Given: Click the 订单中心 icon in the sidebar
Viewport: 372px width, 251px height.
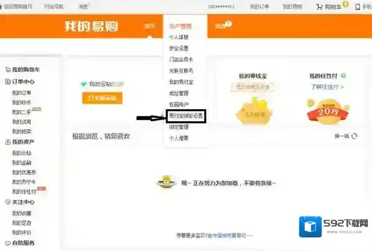Looking at the screenshot, I should pos(7,82).
